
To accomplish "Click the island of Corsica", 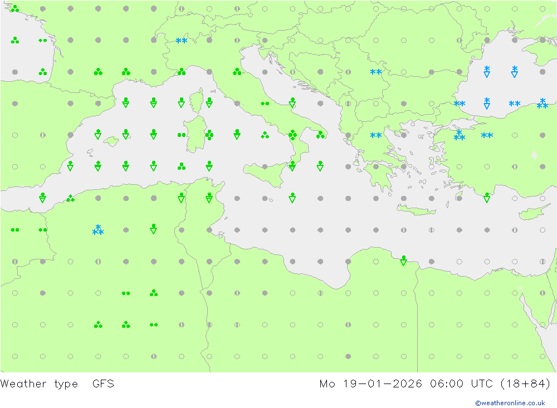I will (x=197, y=100).
